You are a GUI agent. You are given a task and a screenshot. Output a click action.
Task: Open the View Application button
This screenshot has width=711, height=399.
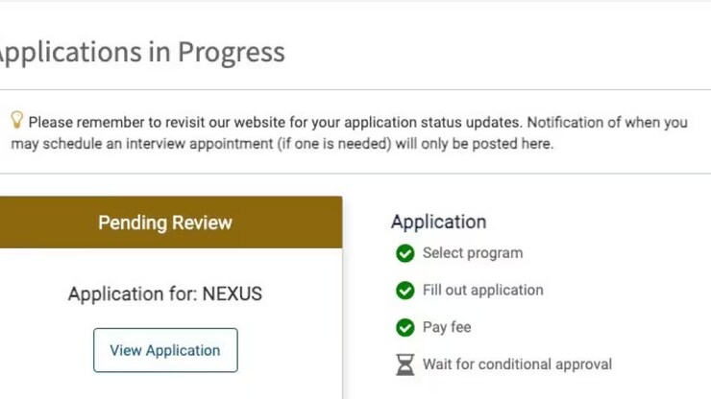(x=165, y=350)
